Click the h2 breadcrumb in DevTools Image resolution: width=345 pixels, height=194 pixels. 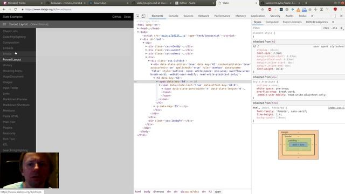point(210,192)
